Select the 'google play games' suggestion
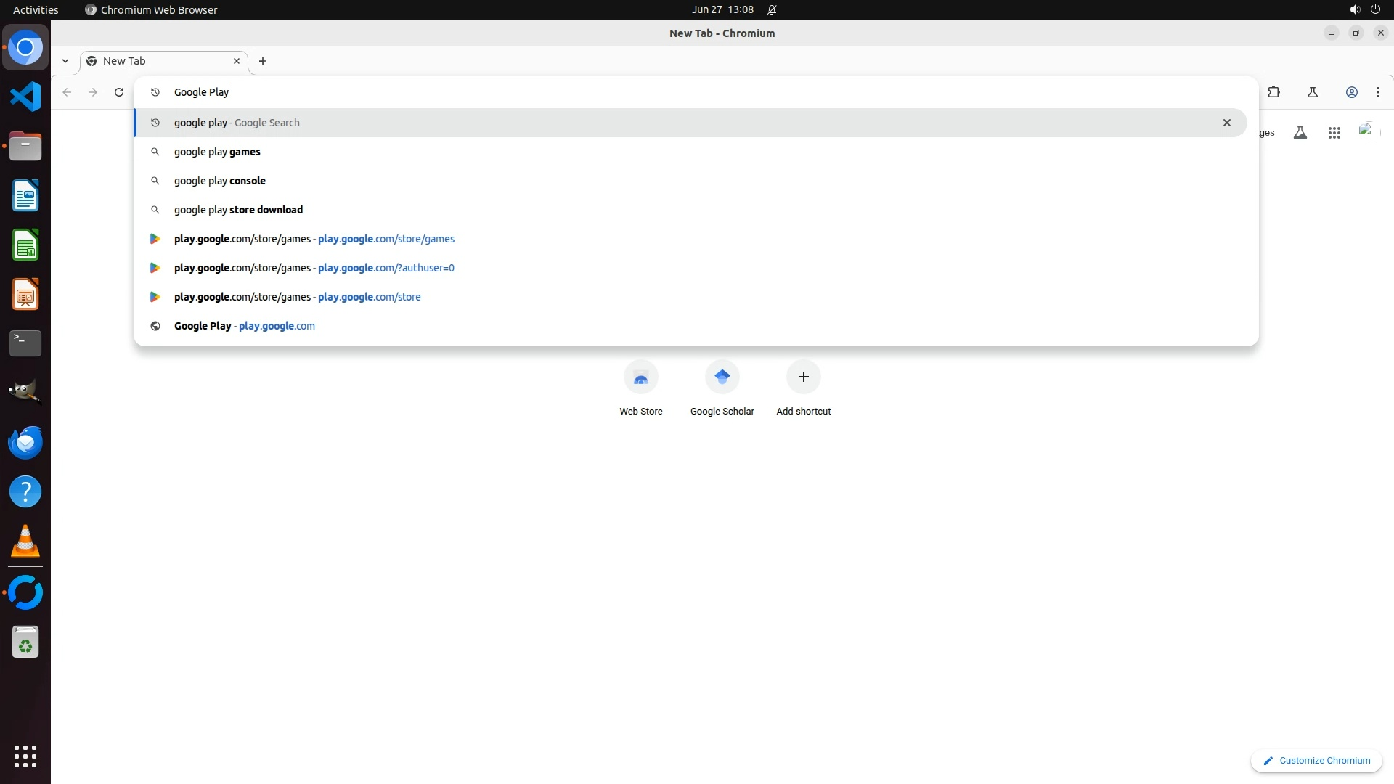The height and width of the screenshot is (784, 1394). [217, 152]
